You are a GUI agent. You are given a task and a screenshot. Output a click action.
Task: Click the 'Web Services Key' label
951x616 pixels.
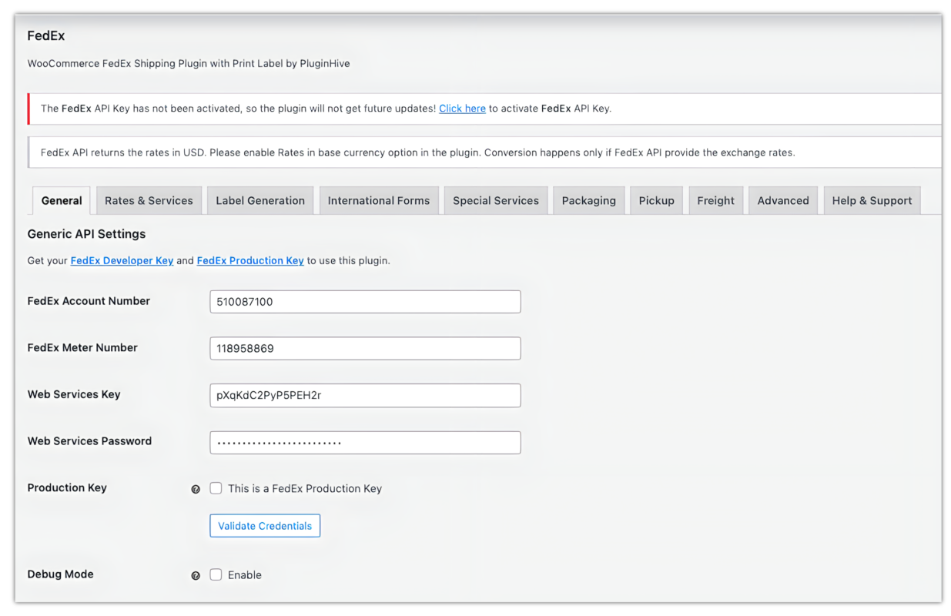pos(74,394)
